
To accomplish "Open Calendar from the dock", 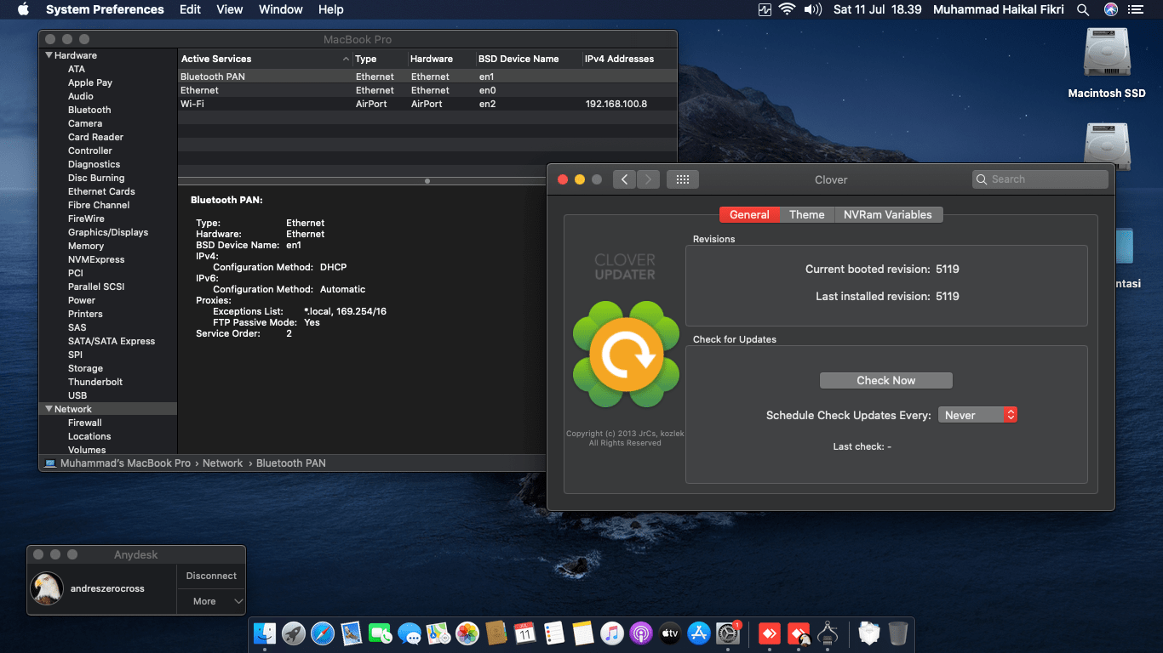I will pos(525,633).
